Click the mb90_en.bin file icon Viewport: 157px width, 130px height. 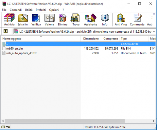coord(4,48)
